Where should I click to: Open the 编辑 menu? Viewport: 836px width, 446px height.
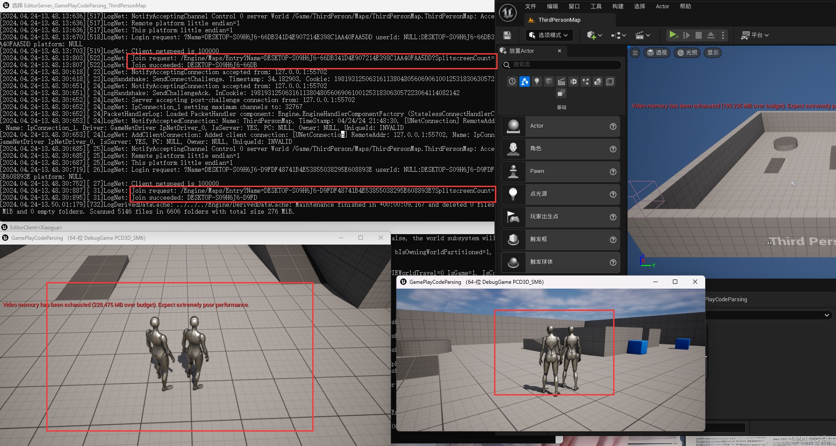(553, 7)
